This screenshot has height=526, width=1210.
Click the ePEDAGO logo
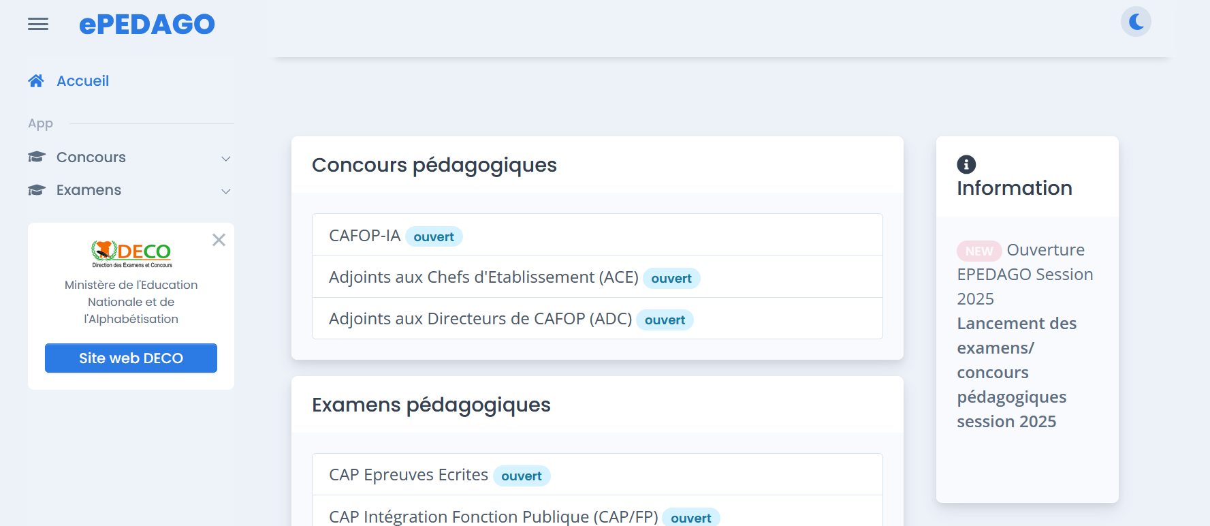coord(147,25)
